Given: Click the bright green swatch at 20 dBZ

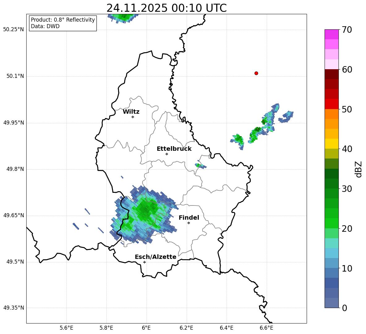Looking at the screenshot, I should coord(332,223).
